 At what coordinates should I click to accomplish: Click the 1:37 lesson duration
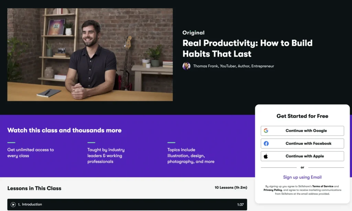coord(240,205)
